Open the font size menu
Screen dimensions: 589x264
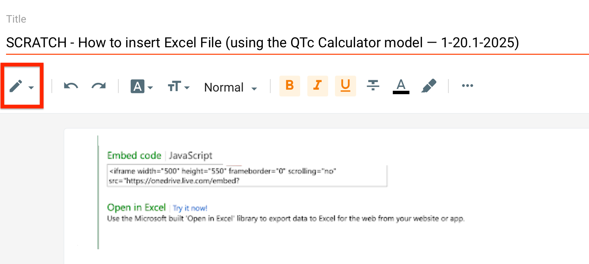(178, 87)
